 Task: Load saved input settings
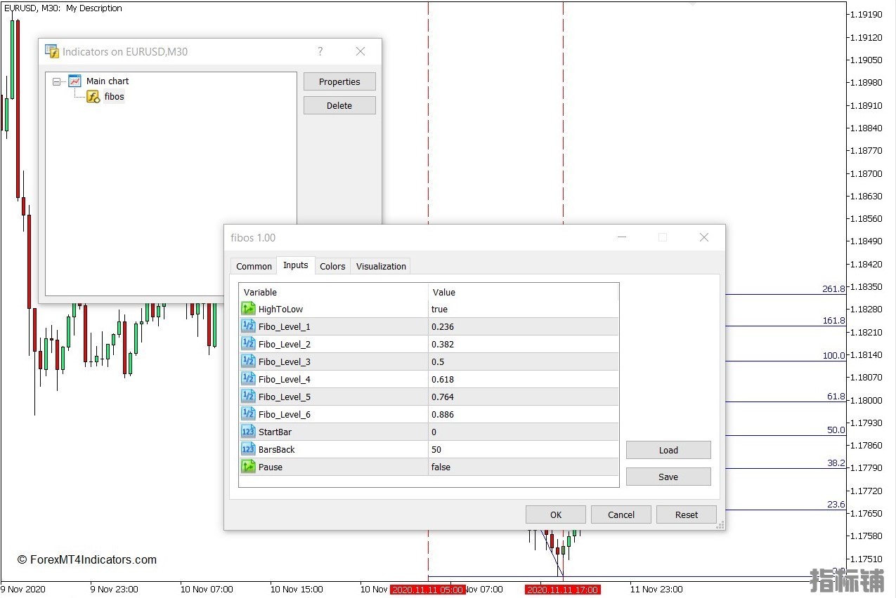[x=668, y=450]
